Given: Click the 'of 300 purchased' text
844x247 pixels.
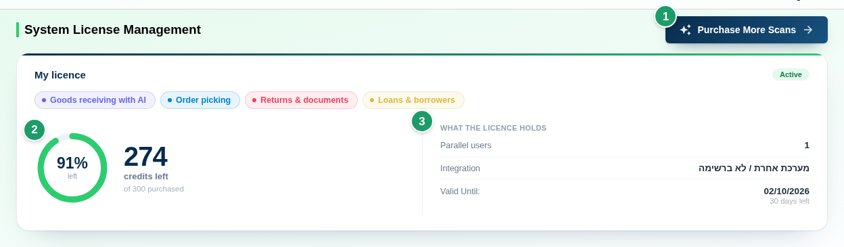Looking at the screenshot, I should tap(154, 189).
